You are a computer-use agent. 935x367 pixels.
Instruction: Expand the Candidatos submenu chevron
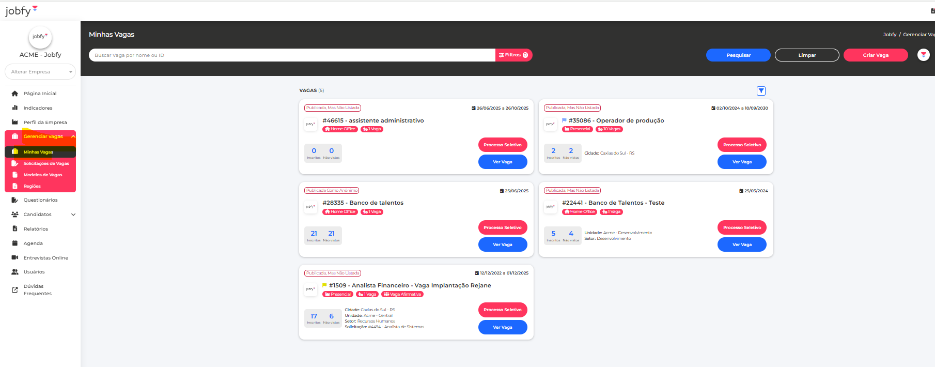pos(73,215)
